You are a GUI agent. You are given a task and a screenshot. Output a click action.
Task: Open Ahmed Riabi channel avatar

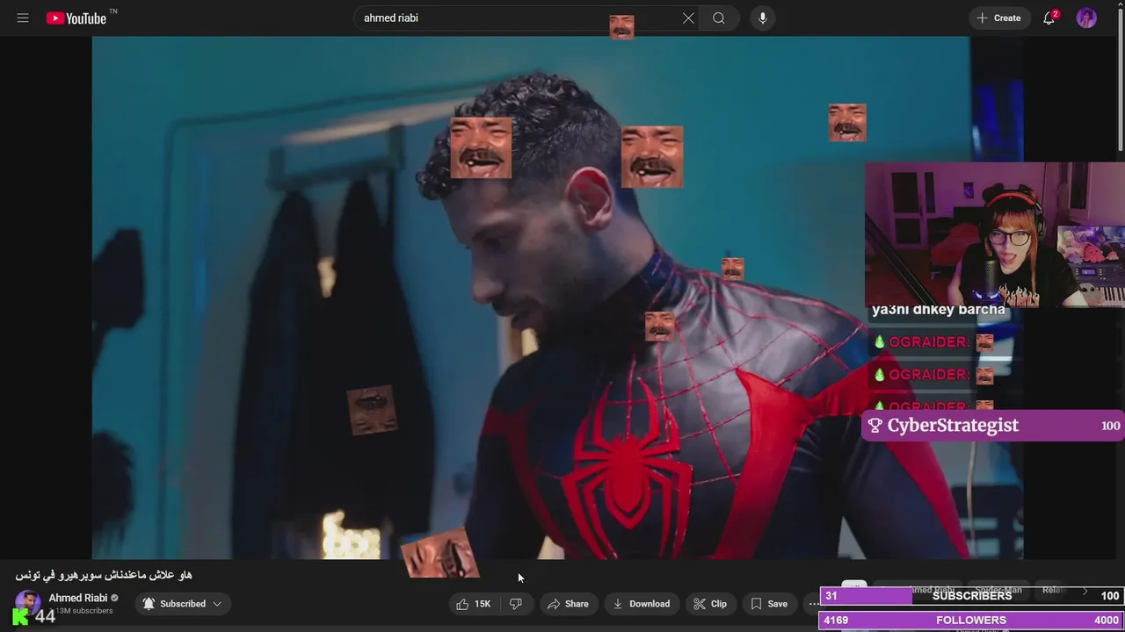click(27, 603)
